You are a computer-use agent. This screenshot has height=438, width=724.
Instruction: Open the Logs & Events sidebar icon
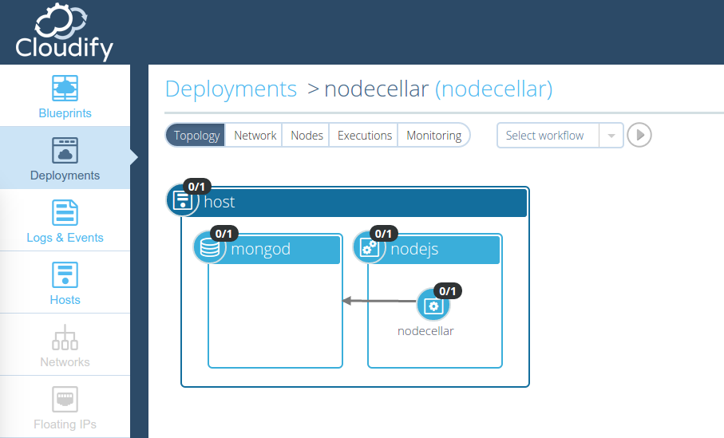[x=65, y=213]
